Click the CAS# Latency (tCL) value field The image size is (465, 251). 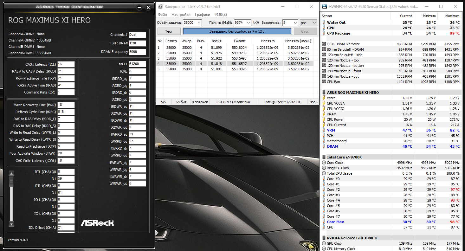click(x=66, y=64)
